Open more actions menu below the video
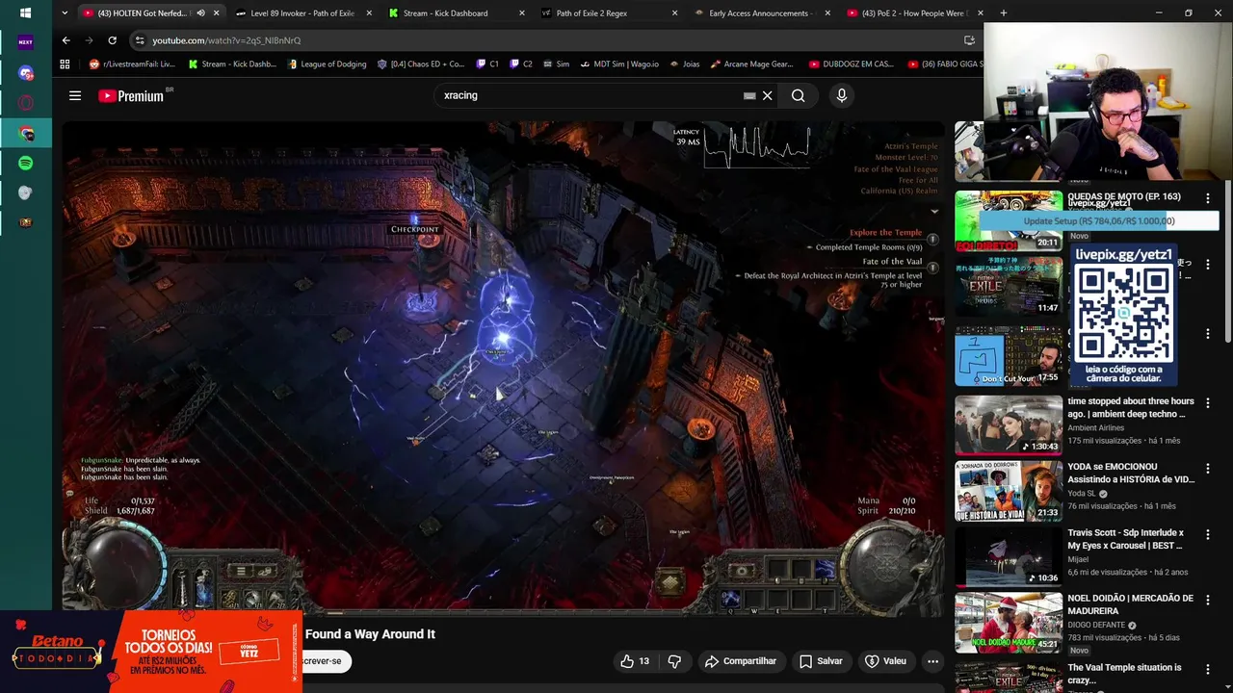Viewport: 1233px width, 693px height. [932, 661]
